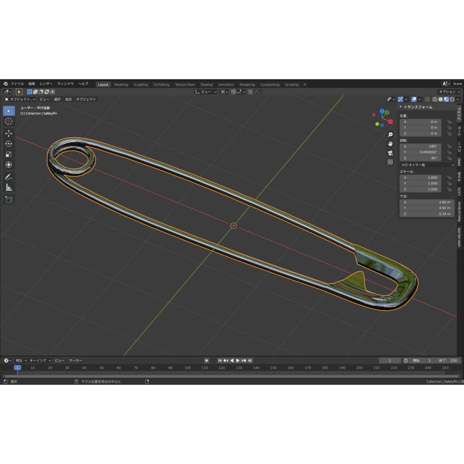Open the ウィンドウ menu
This screenshot has height=464, width=464.
65,84
